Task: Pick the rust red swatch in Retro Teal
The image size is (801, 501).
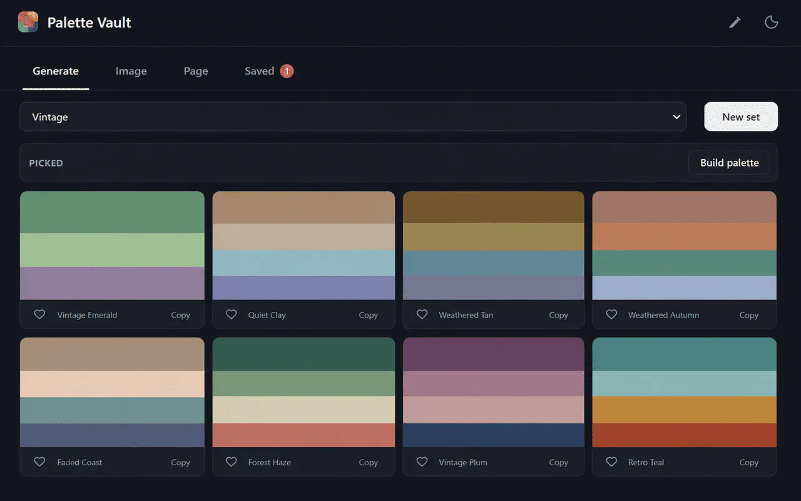Action: pos(684,435)
